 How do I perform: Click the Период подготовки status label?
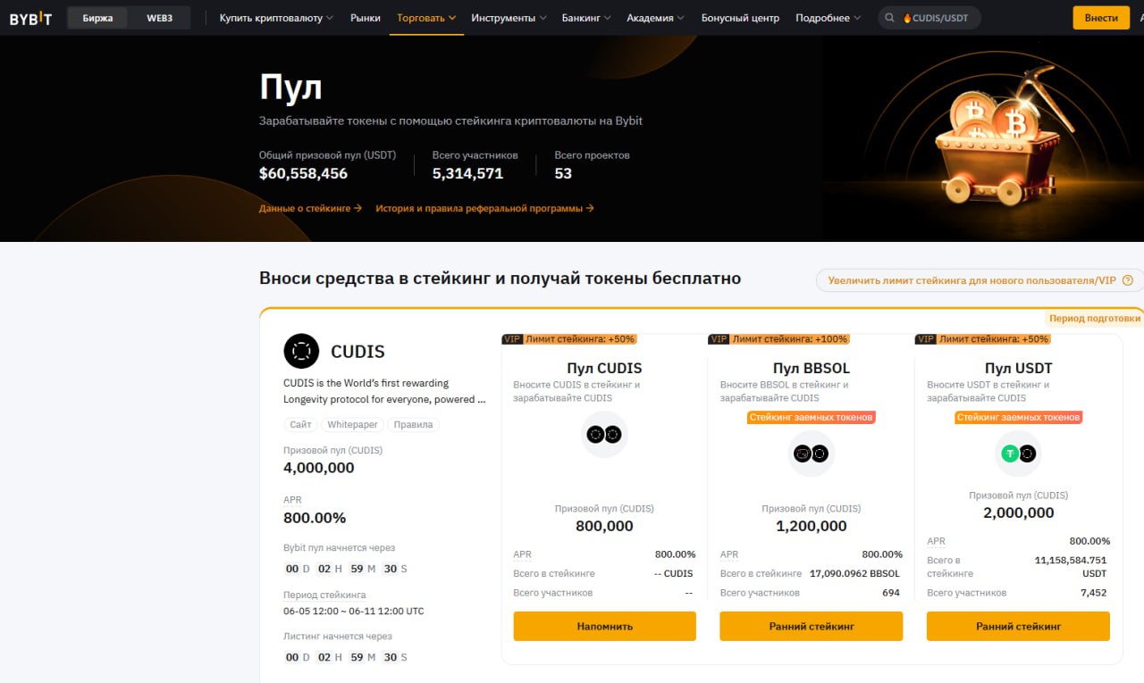1095,318
